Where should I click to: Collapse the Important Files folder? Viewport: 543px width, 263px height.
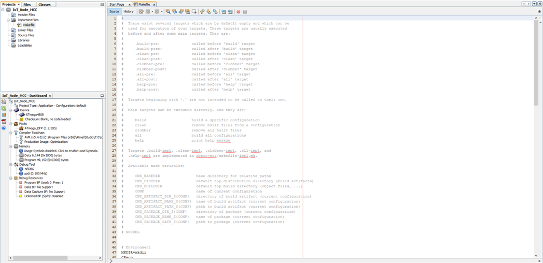pyautogui.click(x=8, y=20)
